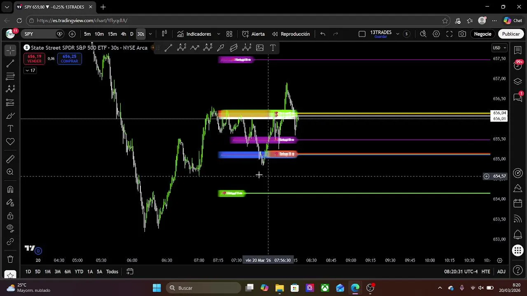Screen dimensions: 527x296
Task: Open go to date calendar icon
Action: pos(130,272)
